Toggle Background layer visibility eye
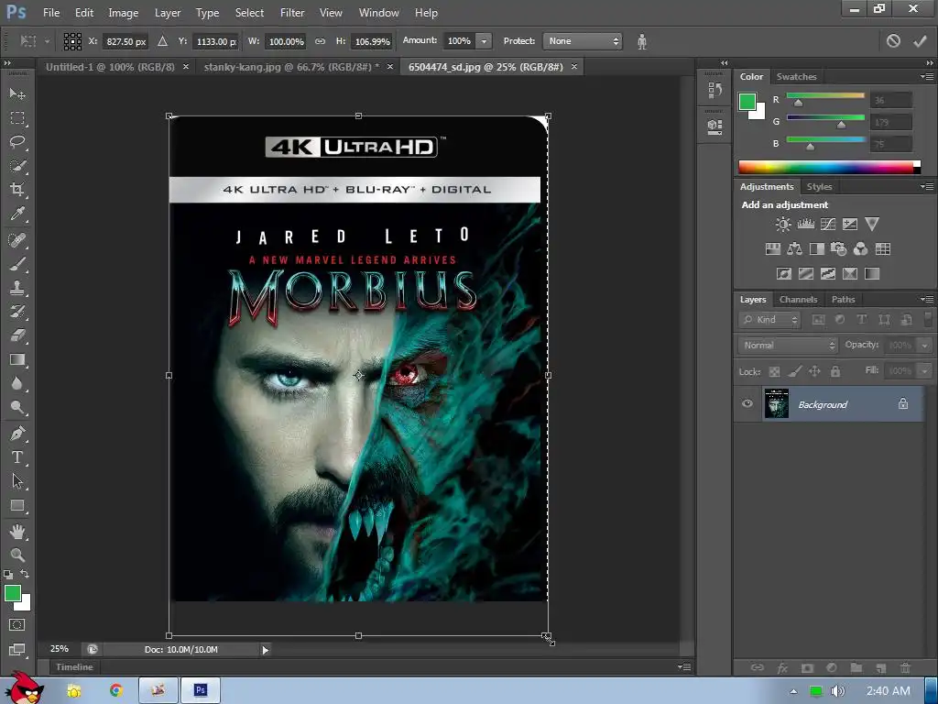Screen dimensions: 938x704 [747, 403]
